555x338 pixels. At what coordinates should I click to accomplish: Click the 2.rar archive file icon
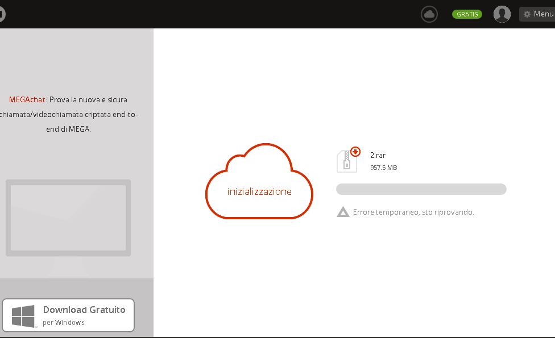(347, 161)
